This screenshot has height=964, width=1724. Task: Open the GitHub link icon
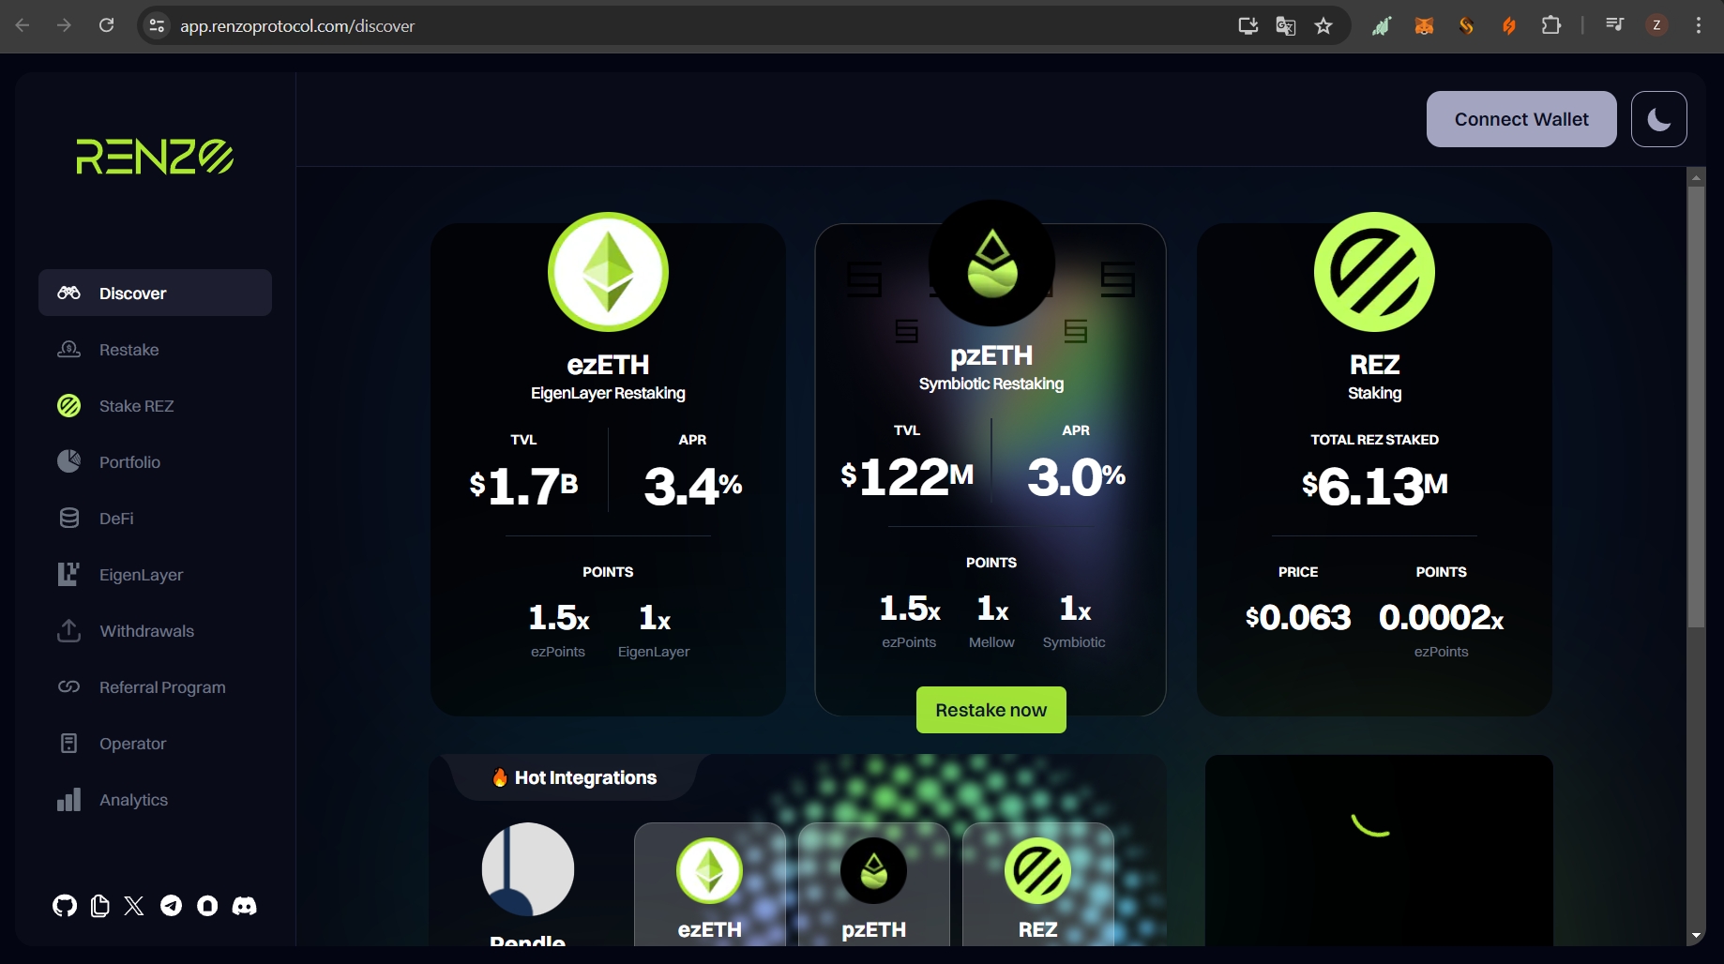coord(65,906)
